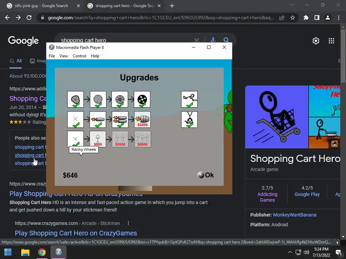Click the Google logo
The height and width of the screenshot is (259, 346).
coord(23,41)
